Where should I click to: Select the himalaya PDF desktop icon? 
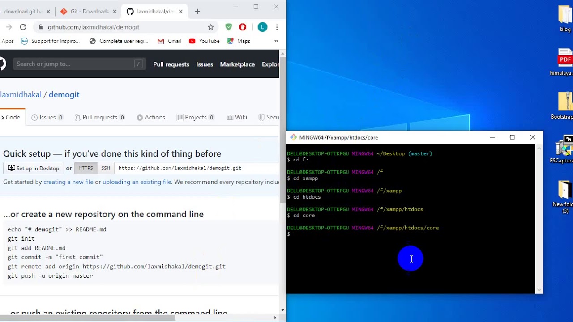(562, 62)
